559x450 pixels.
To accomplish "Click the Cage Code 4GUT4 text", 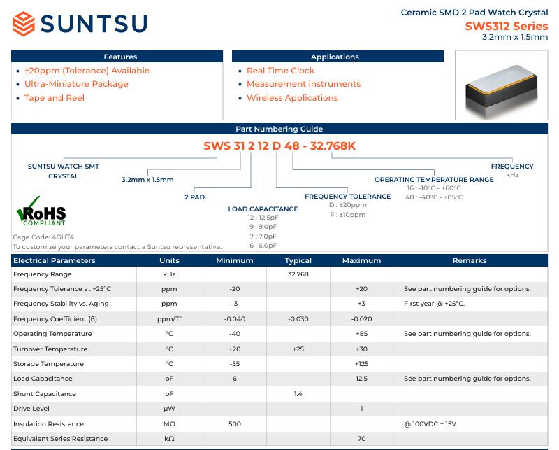I will click(43, 237).
